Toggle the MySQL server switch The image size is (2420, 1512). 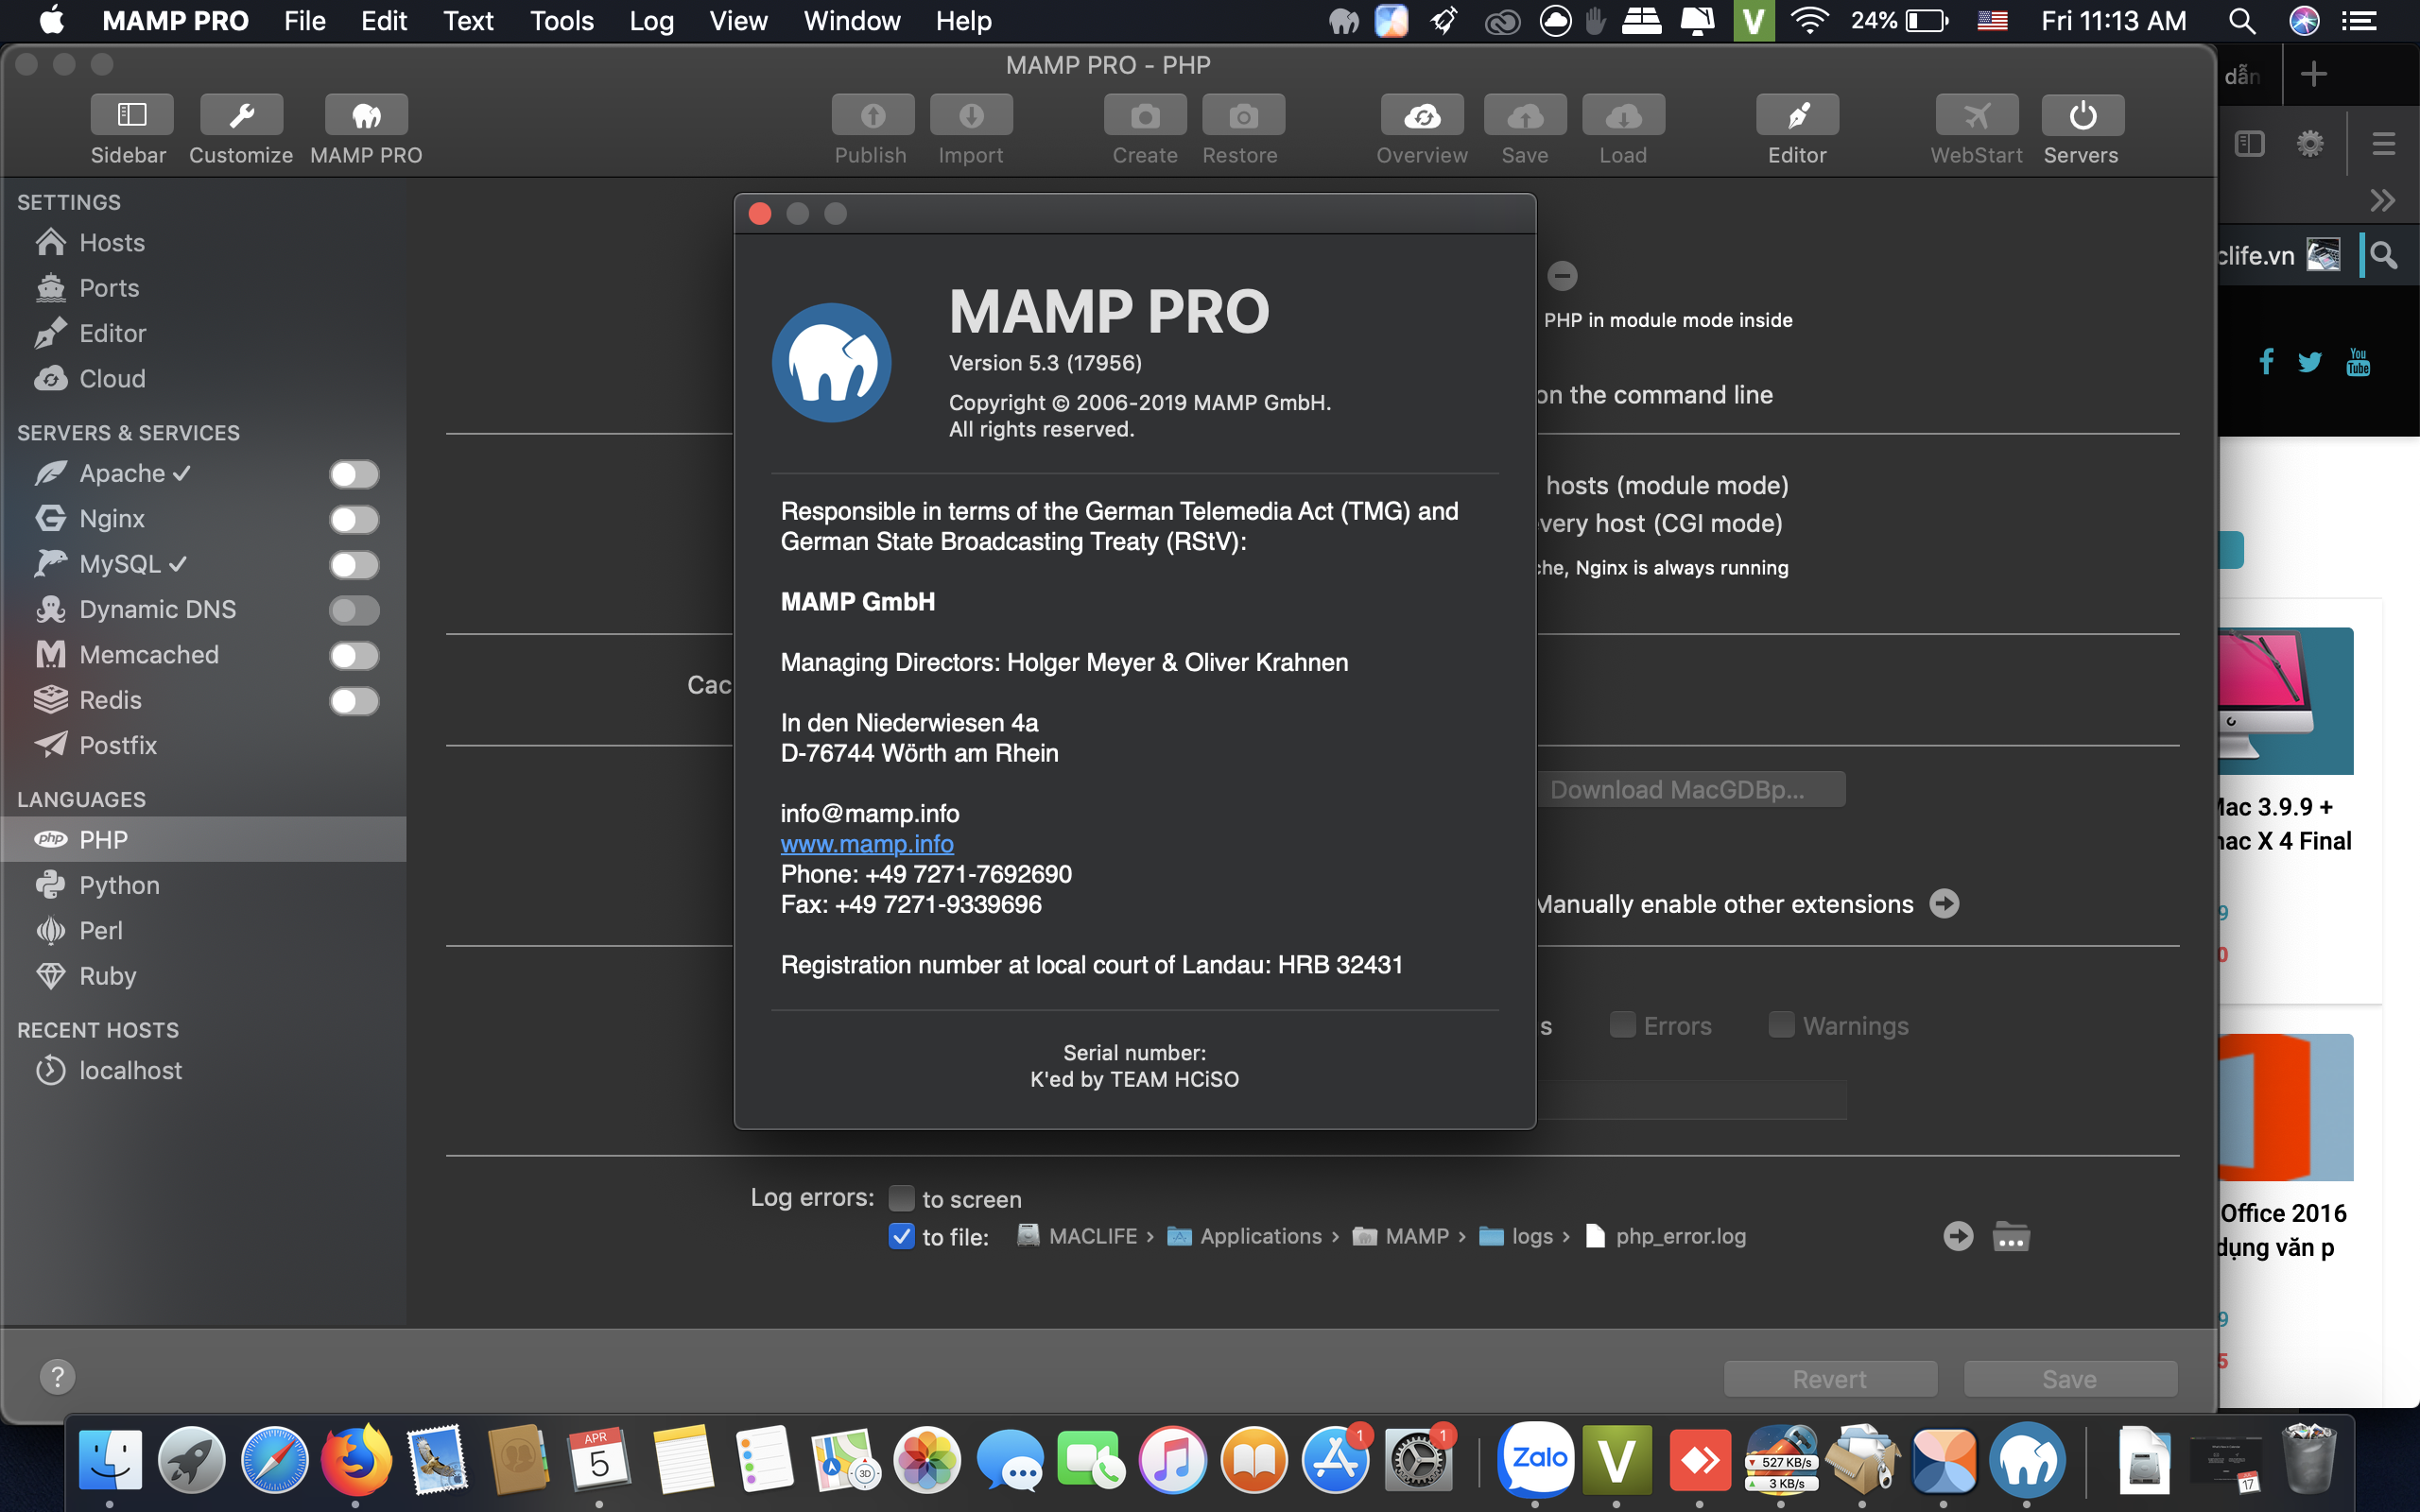coord(354,565)
